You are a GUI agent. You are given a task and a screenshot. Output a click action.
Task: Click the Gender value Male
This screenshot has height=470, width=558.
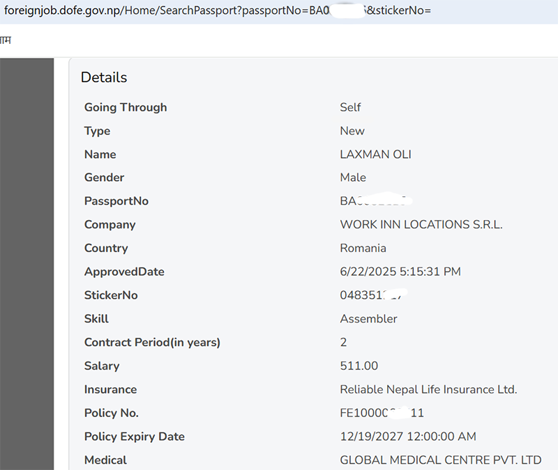tap(353, 178)
